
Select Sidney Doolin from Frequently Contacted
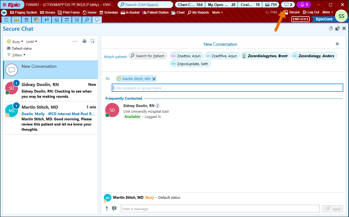[x=139, y=106]
